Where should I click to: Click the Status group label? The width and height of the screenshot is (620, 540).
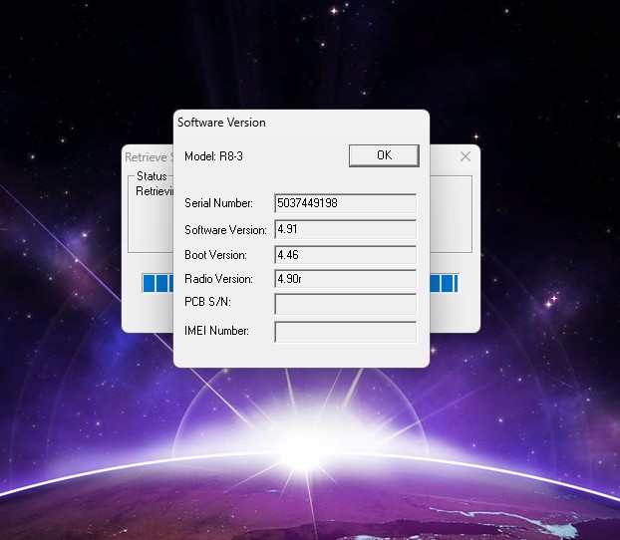pyautogui.click(x=152, y=176)
